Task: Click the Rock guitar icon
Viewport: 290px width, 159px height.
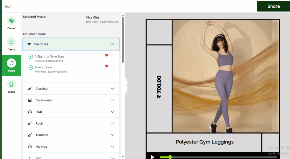Action: pos(30,123)
